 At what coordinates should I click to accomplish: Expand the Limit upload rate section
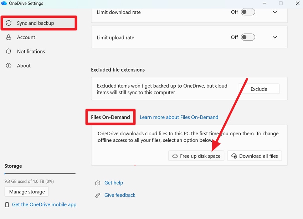coord(275,37)
